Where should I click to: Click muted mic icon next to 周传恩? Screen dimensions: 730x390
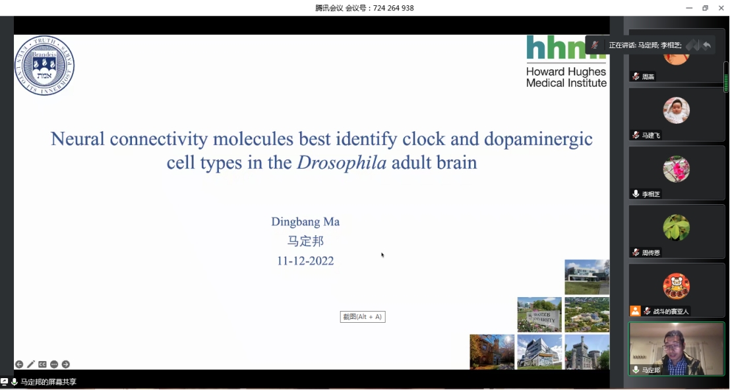coord(636,252)
